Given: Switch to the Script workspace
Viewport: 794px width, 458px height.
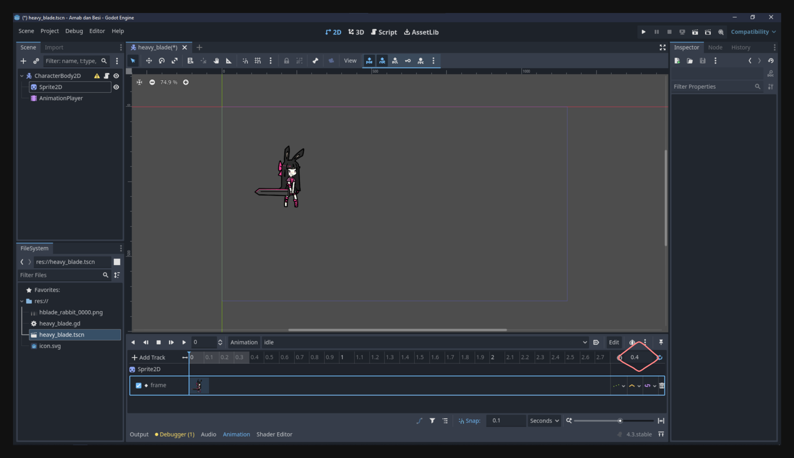Looking at the screenshot, I should [384, 32].
